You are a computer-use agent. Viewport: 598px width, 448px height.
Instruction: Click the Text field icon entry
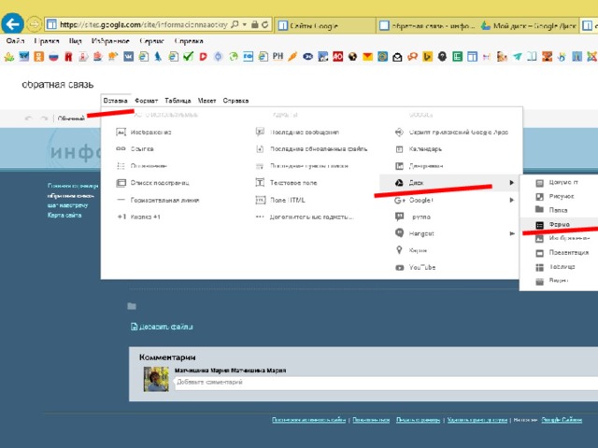261,183
